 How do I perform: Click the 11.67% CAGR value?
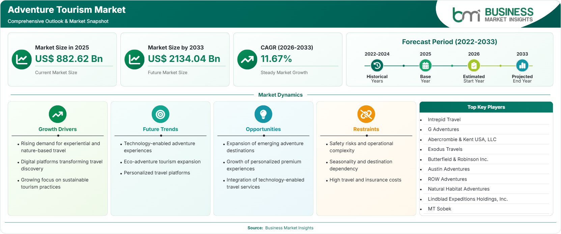[276, 59]
